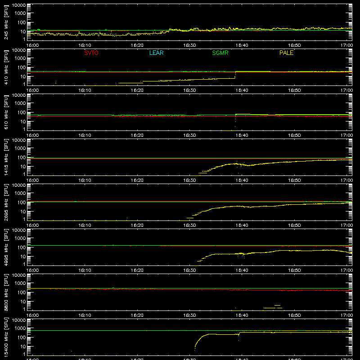Click the green SGMR legend label
This screenshot has width=360, height=360.
[220, 53]
